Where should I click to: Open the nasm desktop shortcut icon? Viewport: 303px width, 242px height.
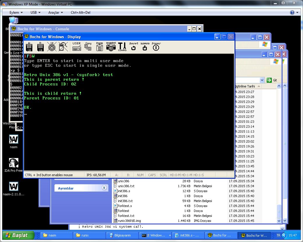point(13,139)
